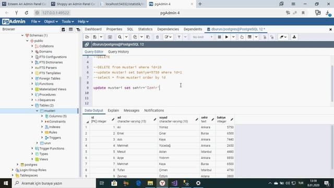Open the Clear eraser dropdown
The height and width of the screenshot is (188, 334).
tap(283, 37)
